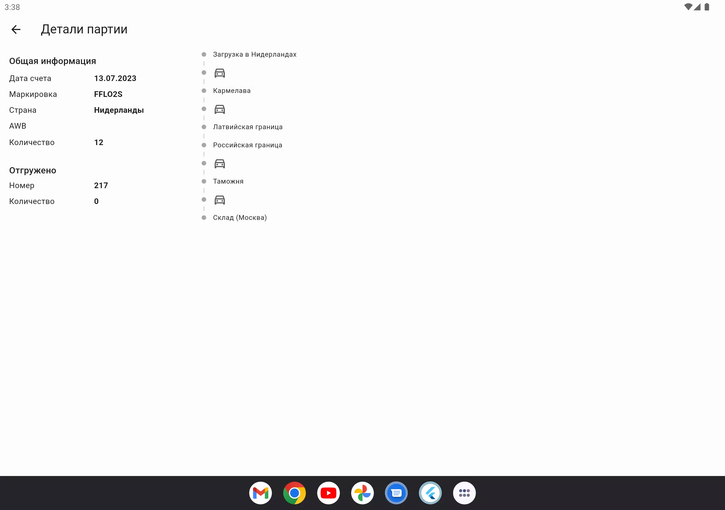Click the Номер label
The height and width of the screenshot is (510, 725).
tap(22, 186)
